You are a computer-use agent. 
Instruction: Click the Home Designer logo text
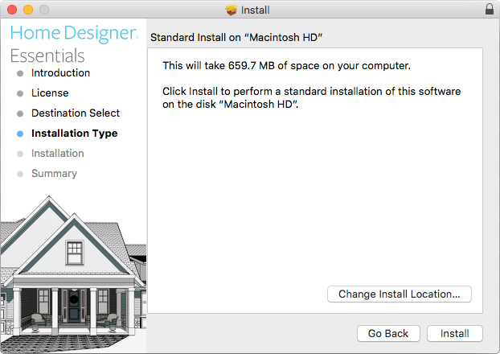point(74,33)
